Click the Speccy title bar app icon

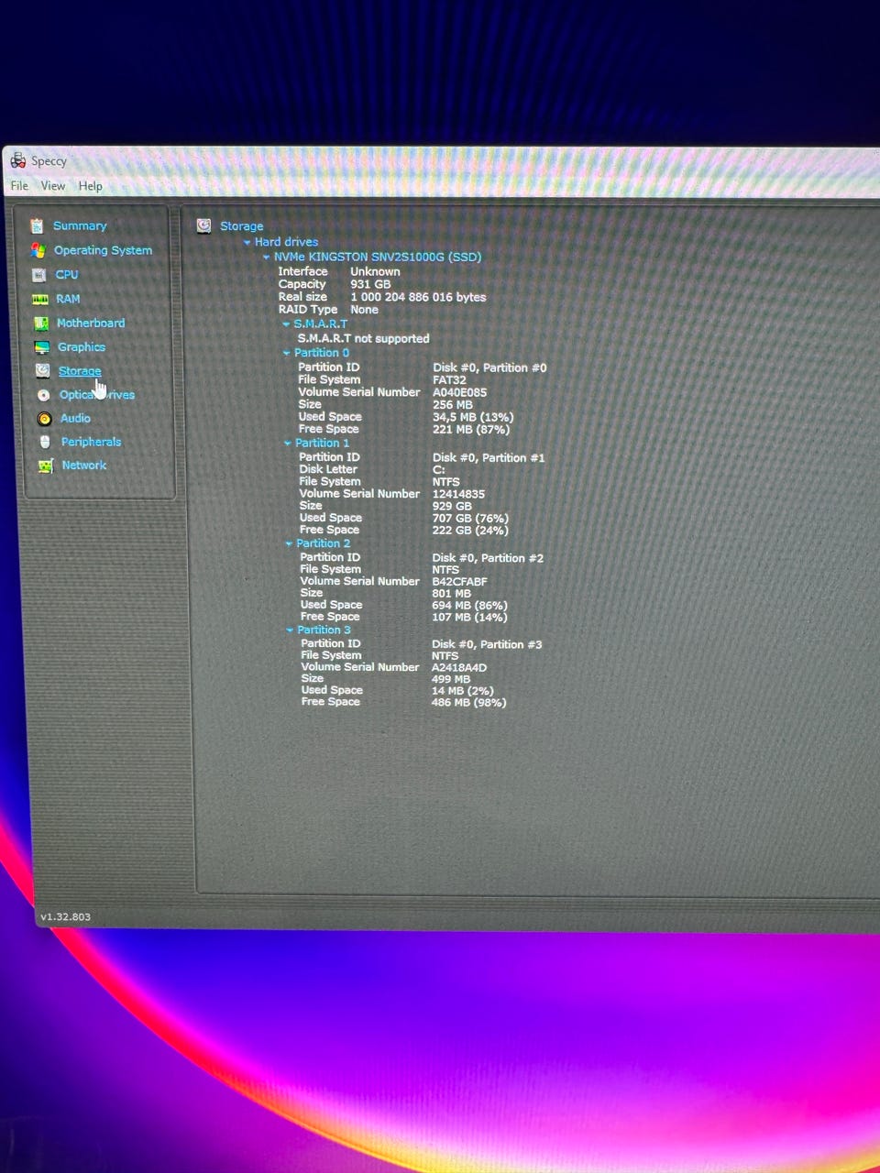[x=17, y=161]
